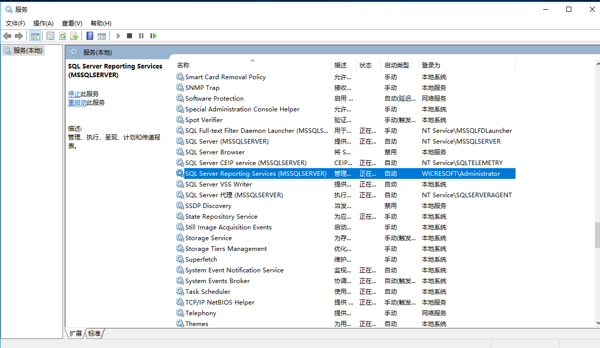The height and width of the screenshot is (348, 600).
Task: Click the 重启动 link to restart service
Action: [x=77, y=102]
